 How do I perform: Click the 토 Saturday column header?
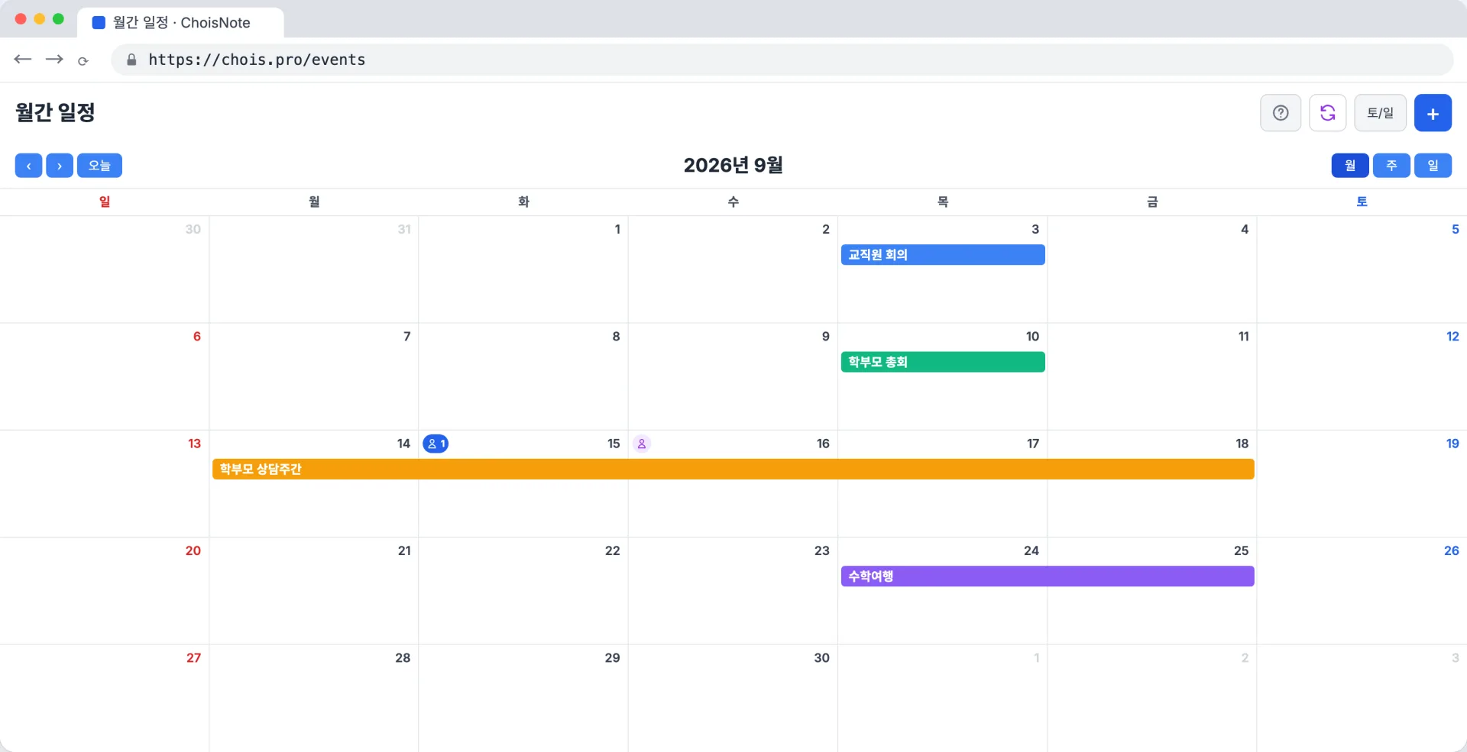click(1362, 202)
